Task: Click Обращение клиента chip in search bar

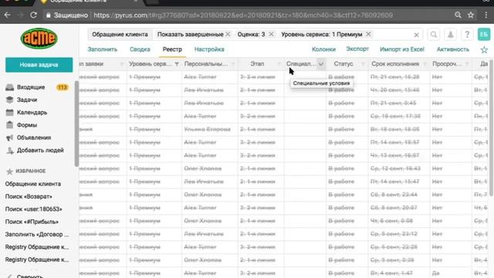Action: [120, 34]
